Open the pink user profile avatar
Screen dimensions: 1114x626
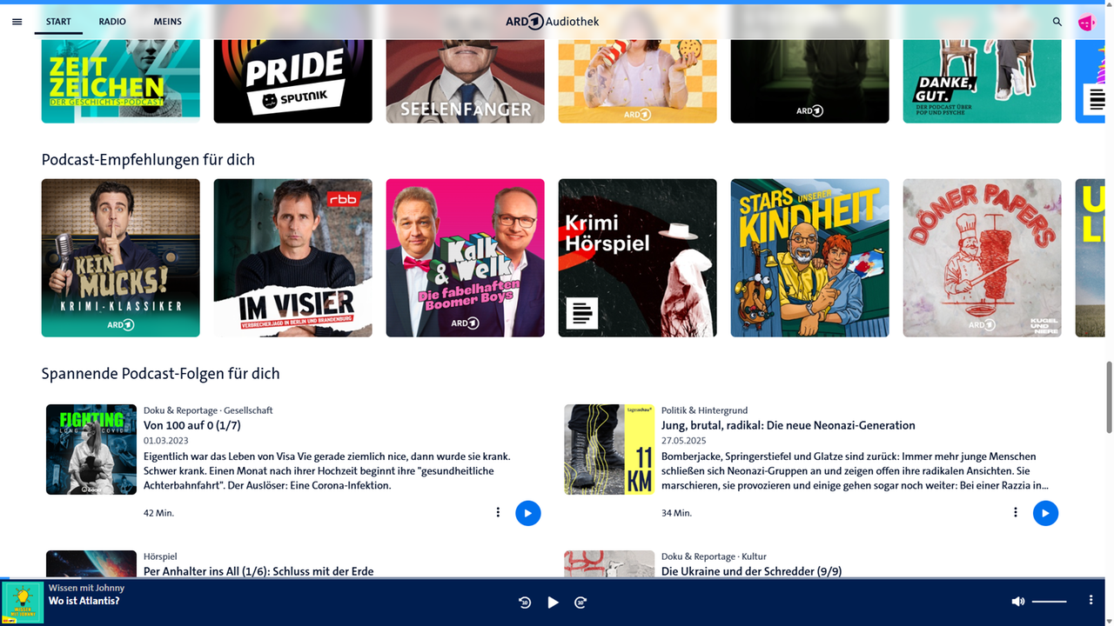[1086, 23]
